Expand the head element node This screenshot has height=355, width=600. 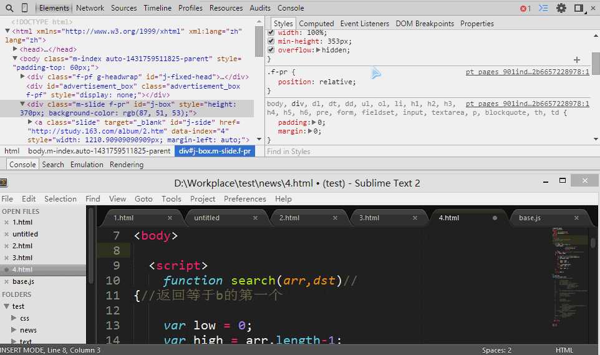click(x=15, y=49)
